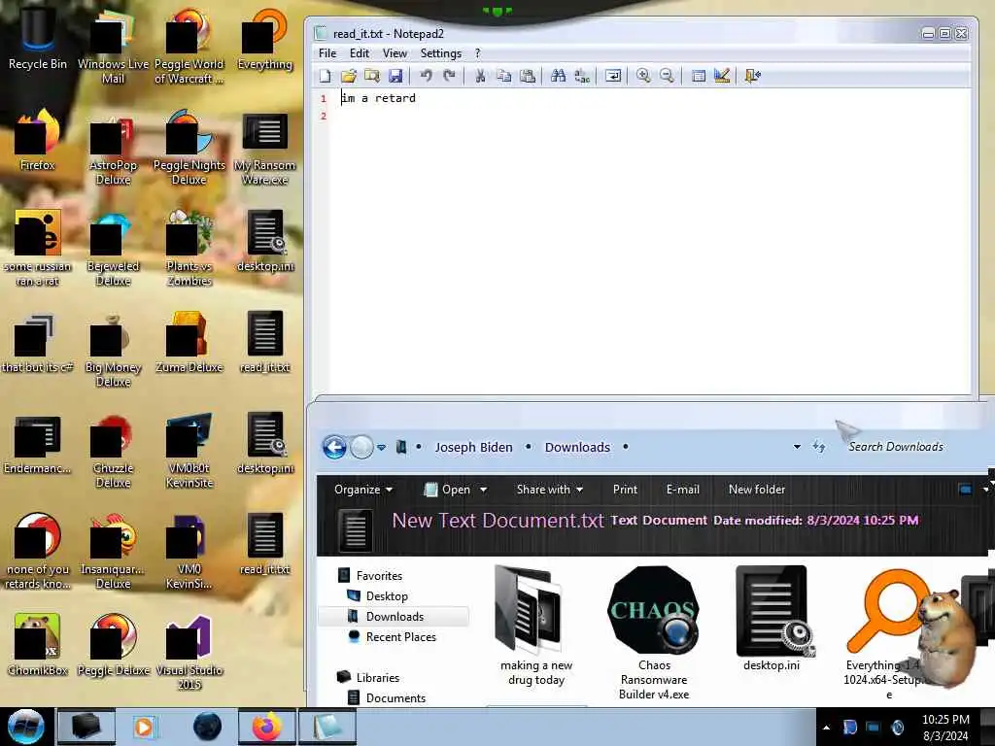The width and height of the screenshot is (995, 746).
Task: Click the media player taskbar icon
Action: click(x=144, y=727)
